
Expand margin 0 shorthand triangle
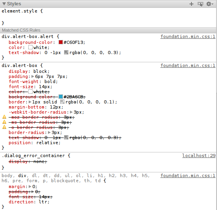30,186
